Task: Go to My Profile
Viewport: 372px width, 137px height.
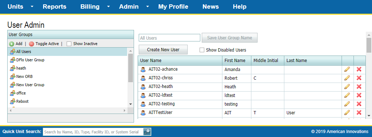Action: [x=173, y=6]
